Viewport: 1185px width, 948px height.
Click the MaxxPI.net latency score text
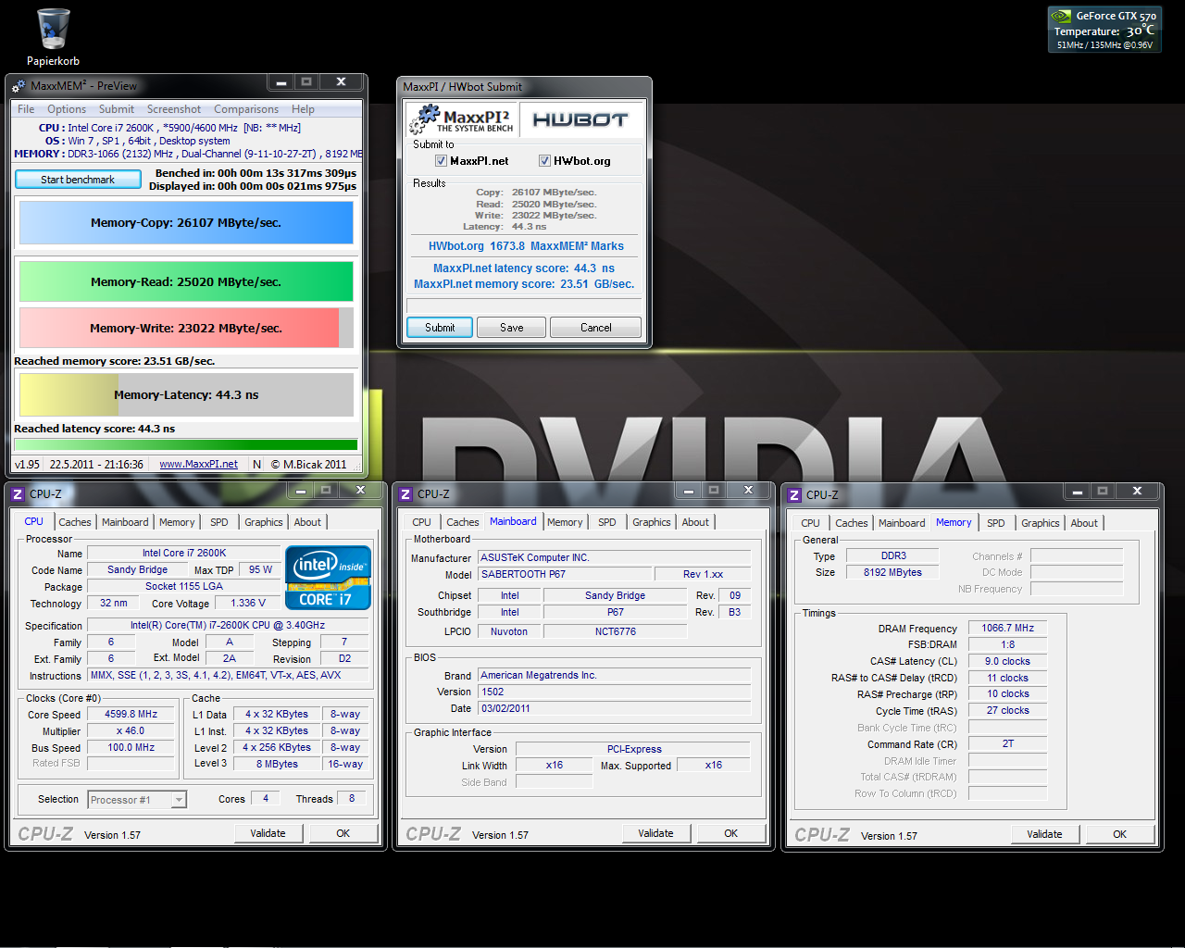click(x=524, y=268)
